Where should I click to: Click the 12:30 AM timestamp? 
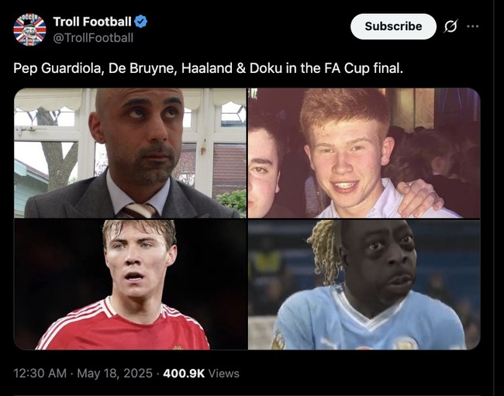[x=40, y=374]
